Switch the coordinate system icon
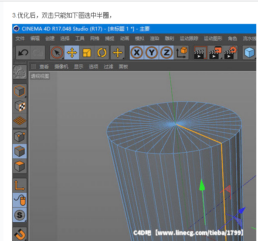258x241 pixels. (181, 53)
